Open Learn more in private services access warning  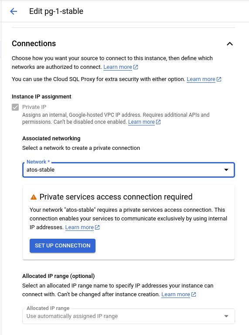(x=79, y=227)
